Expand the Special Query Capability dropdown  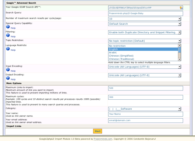coord(145,24)
